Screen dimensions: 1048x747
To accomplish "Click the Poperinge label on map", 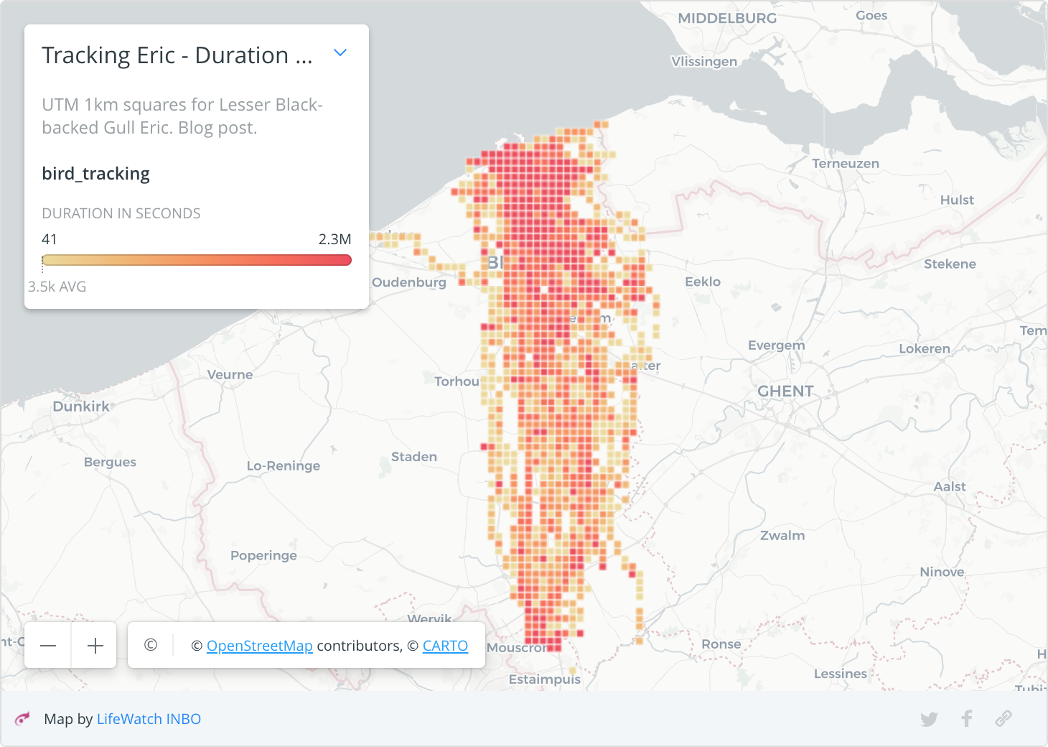I will [x=263, y=555].
